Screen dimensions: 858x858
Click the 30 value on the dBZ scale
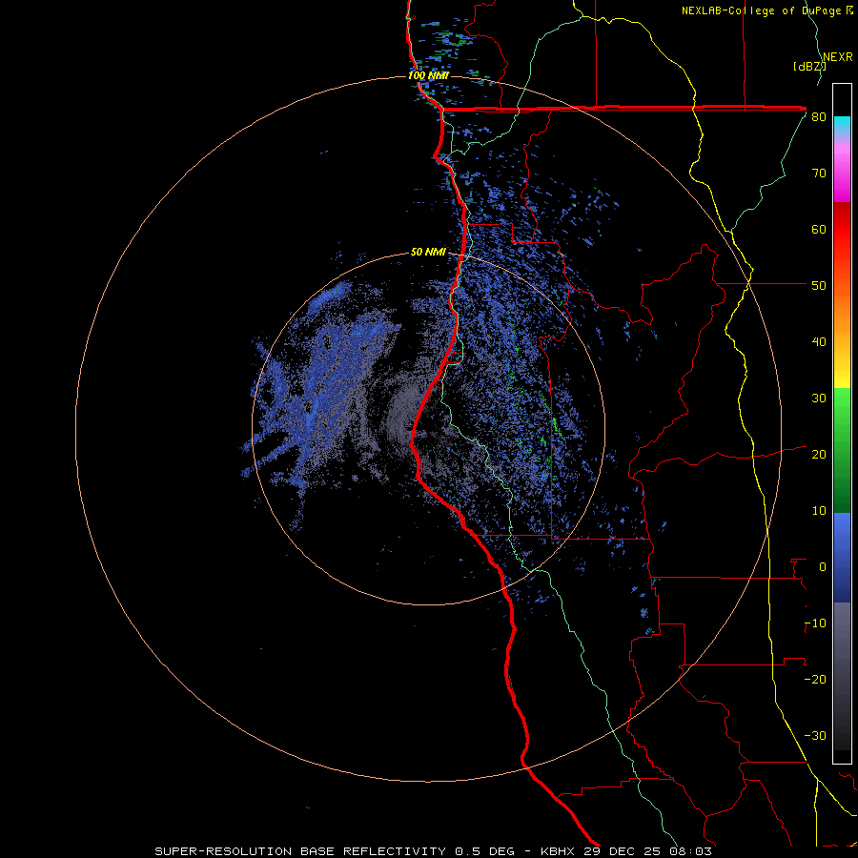click(819, 398)
